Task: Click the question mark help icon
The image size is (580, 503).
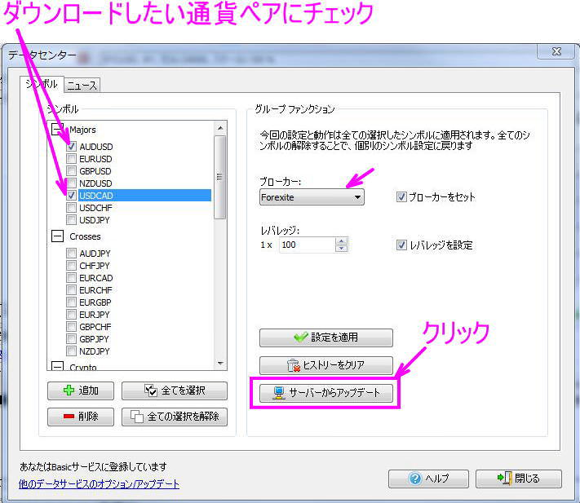Action: [x=415, y=479]
